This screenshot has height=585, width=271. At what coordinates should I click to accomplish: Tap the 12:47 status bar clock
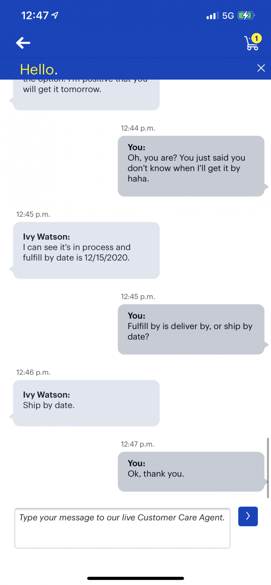35,15
